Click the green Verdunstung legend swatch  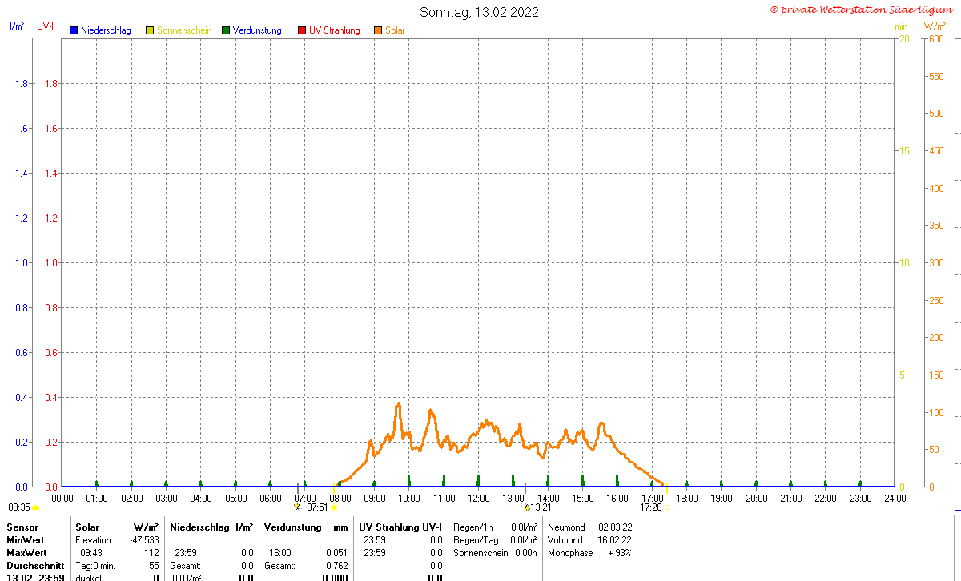click(x=226, y=30)
